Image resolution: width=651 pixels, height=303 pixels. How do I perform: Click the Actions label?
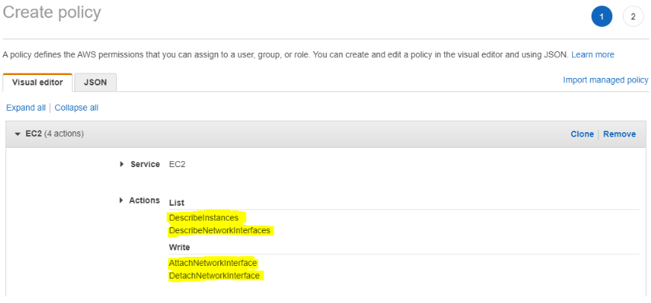[x=144, y=201]
